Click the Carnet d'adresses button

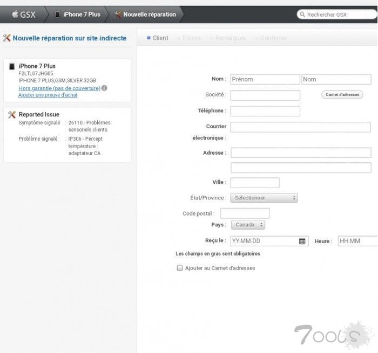[x=342, y=94]
